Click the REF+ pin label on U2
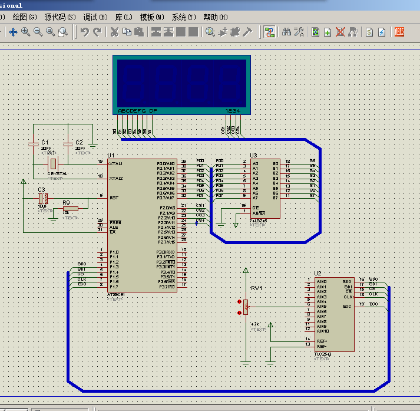Screen dimensions: 420x411 tap(322, 341)
